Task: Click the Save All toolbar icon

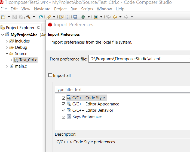Action: coord(21,17)
